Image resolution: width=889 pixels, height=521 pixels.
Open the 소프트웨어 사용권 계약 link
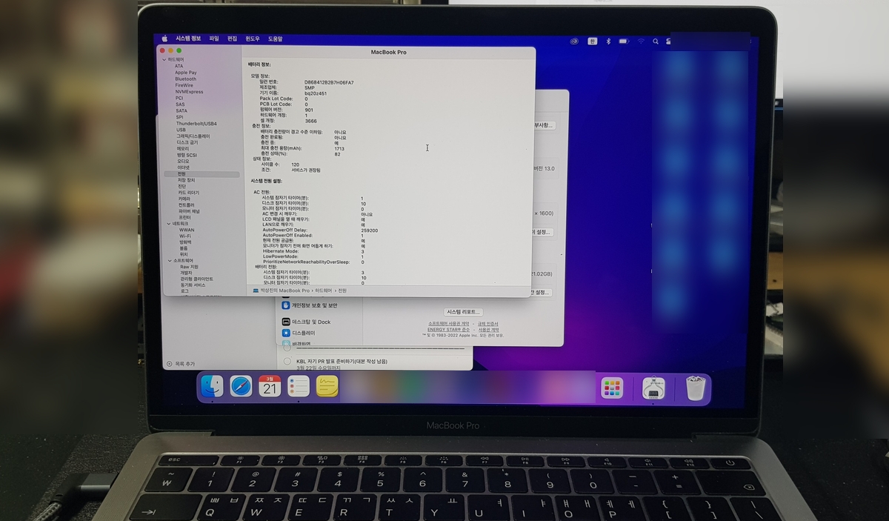click(x=449, y=324)
